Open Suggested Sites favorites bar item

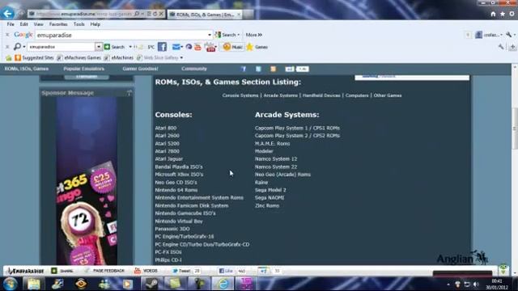[34, 57]
